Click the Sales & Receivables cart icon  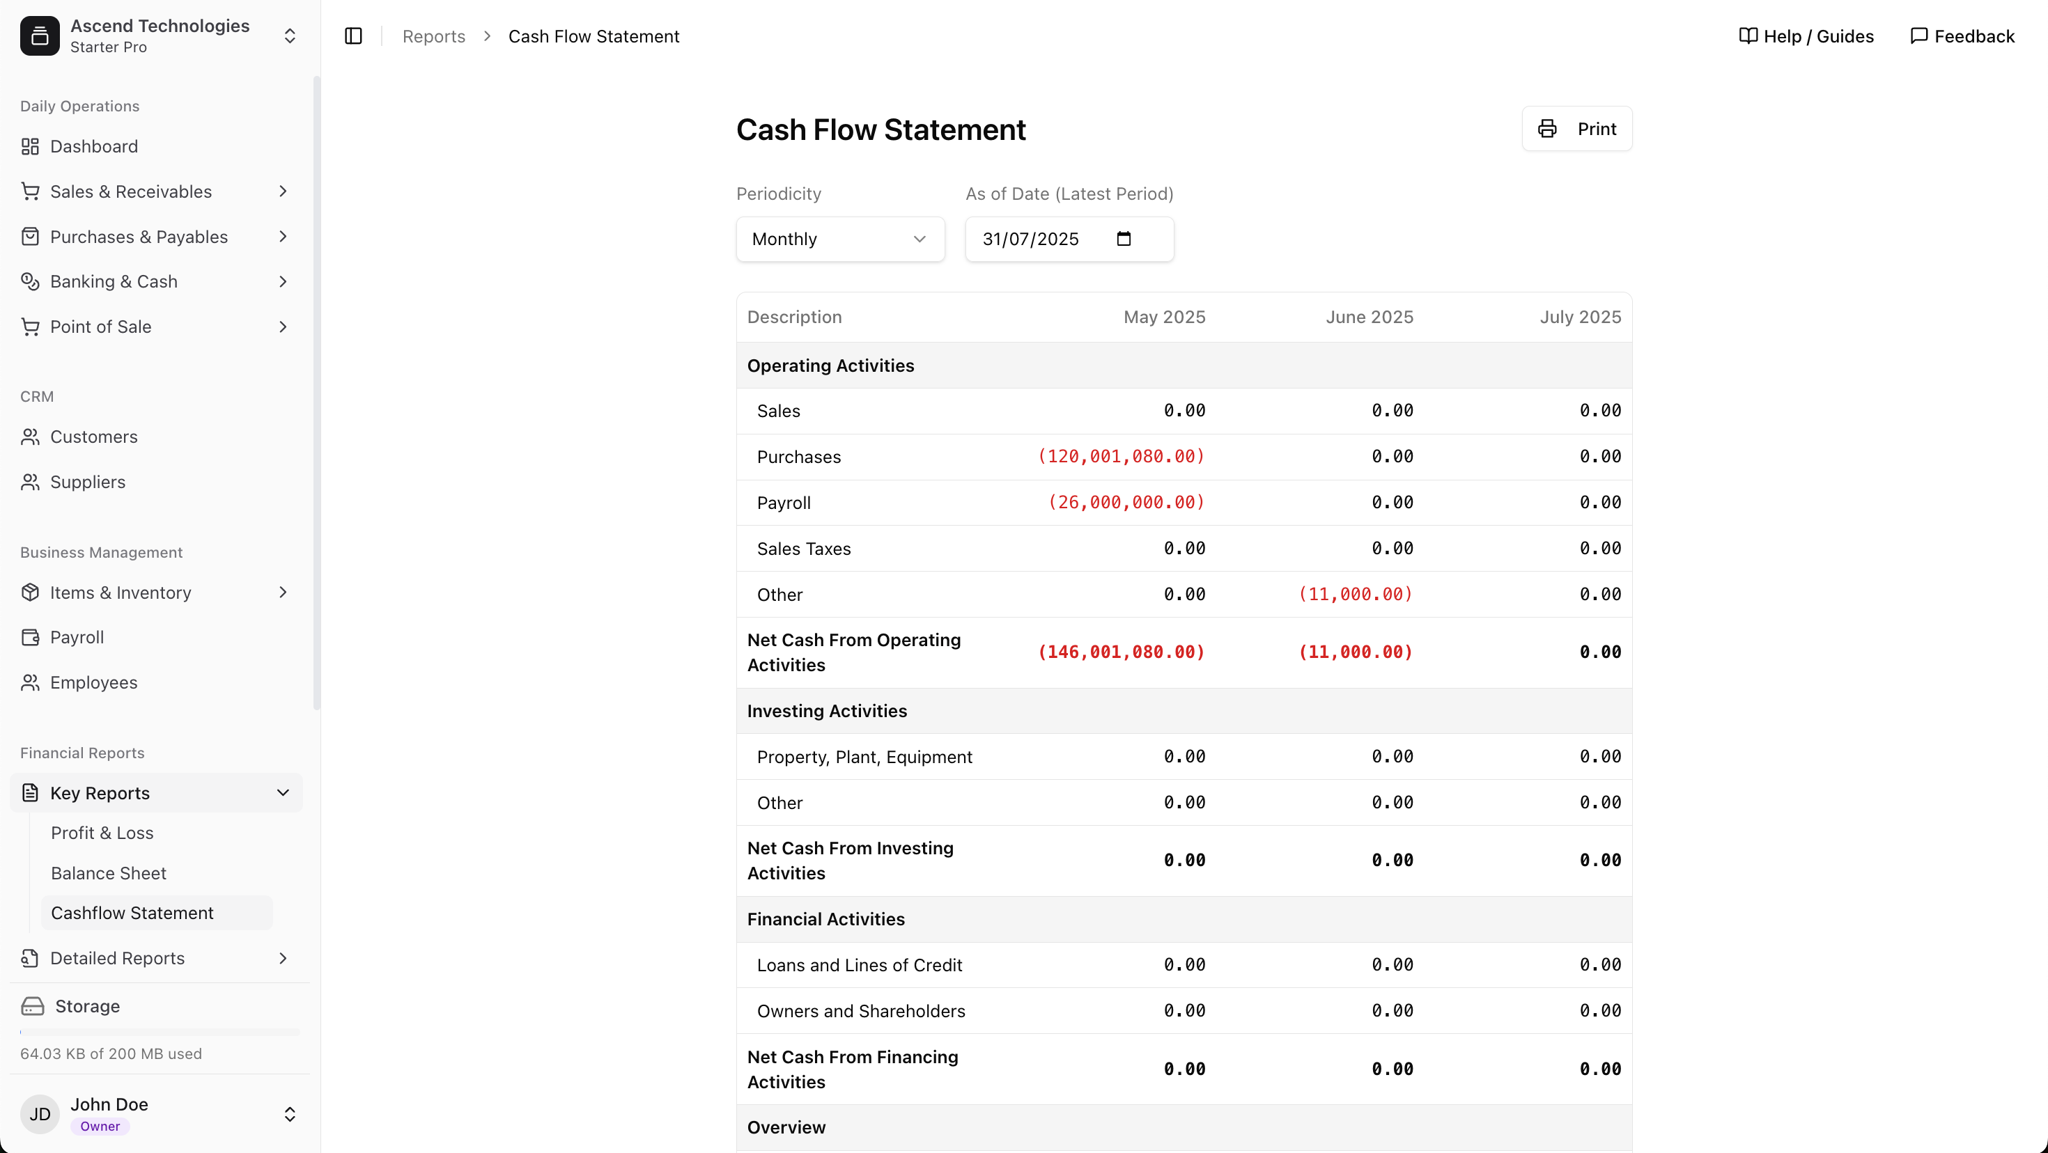[x=30, y=191]
